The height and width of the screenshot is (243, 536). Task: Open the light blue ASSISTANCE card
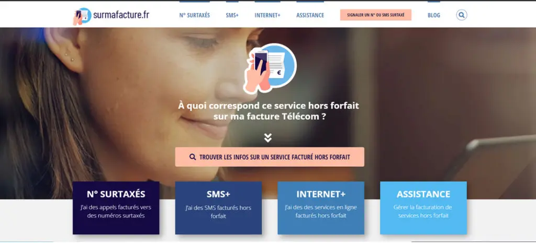(423, 208)
